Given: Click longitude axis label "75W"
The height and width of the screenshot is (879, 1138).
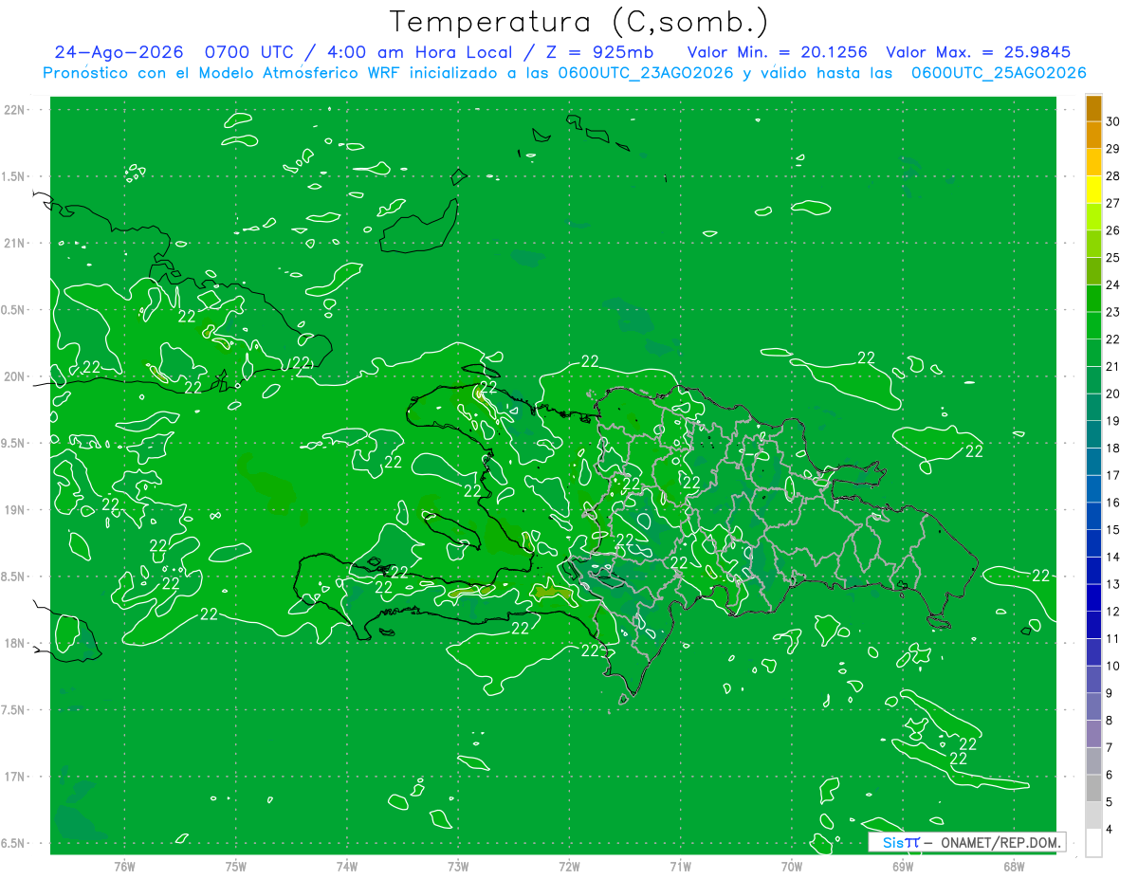Looking at the screenshot, I should (x=236, y=866).
